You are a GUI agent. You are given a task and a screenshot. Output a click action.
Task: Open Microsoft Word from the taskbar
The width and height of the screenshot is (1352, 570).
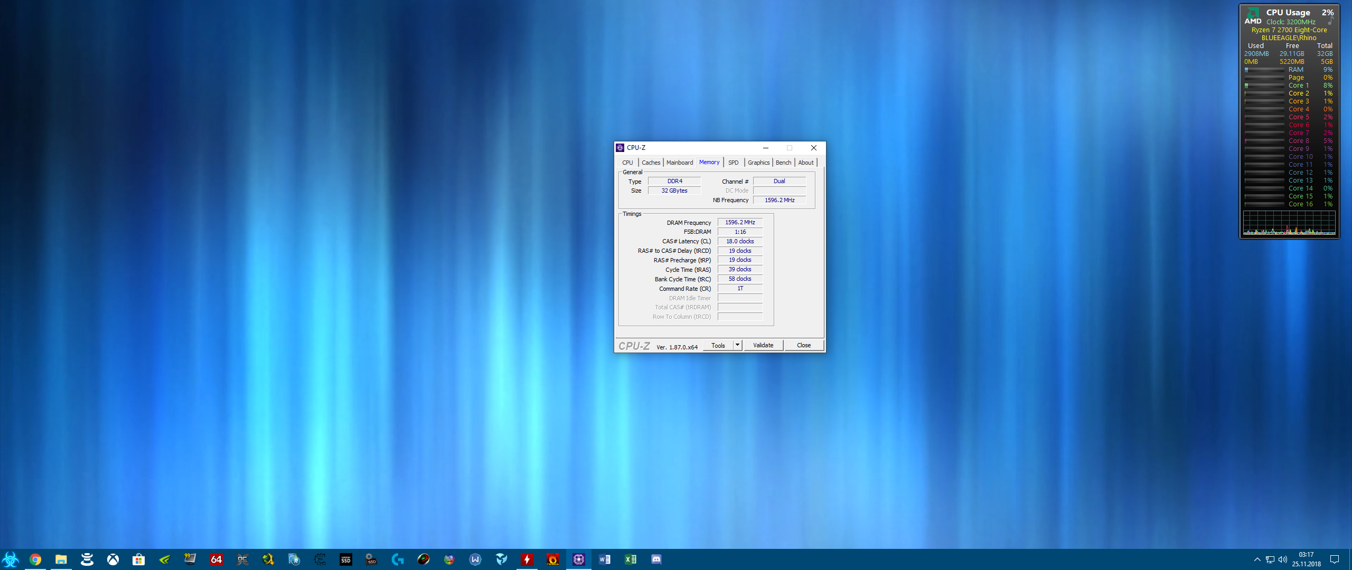(605, 559)
